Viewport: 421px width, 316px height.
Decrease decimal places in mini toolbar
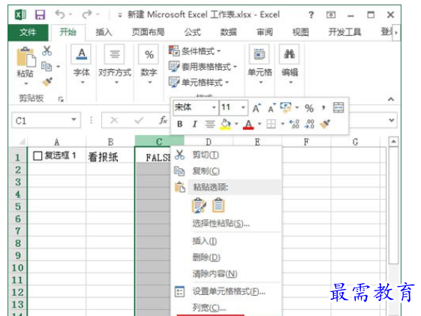pos(310,124)
